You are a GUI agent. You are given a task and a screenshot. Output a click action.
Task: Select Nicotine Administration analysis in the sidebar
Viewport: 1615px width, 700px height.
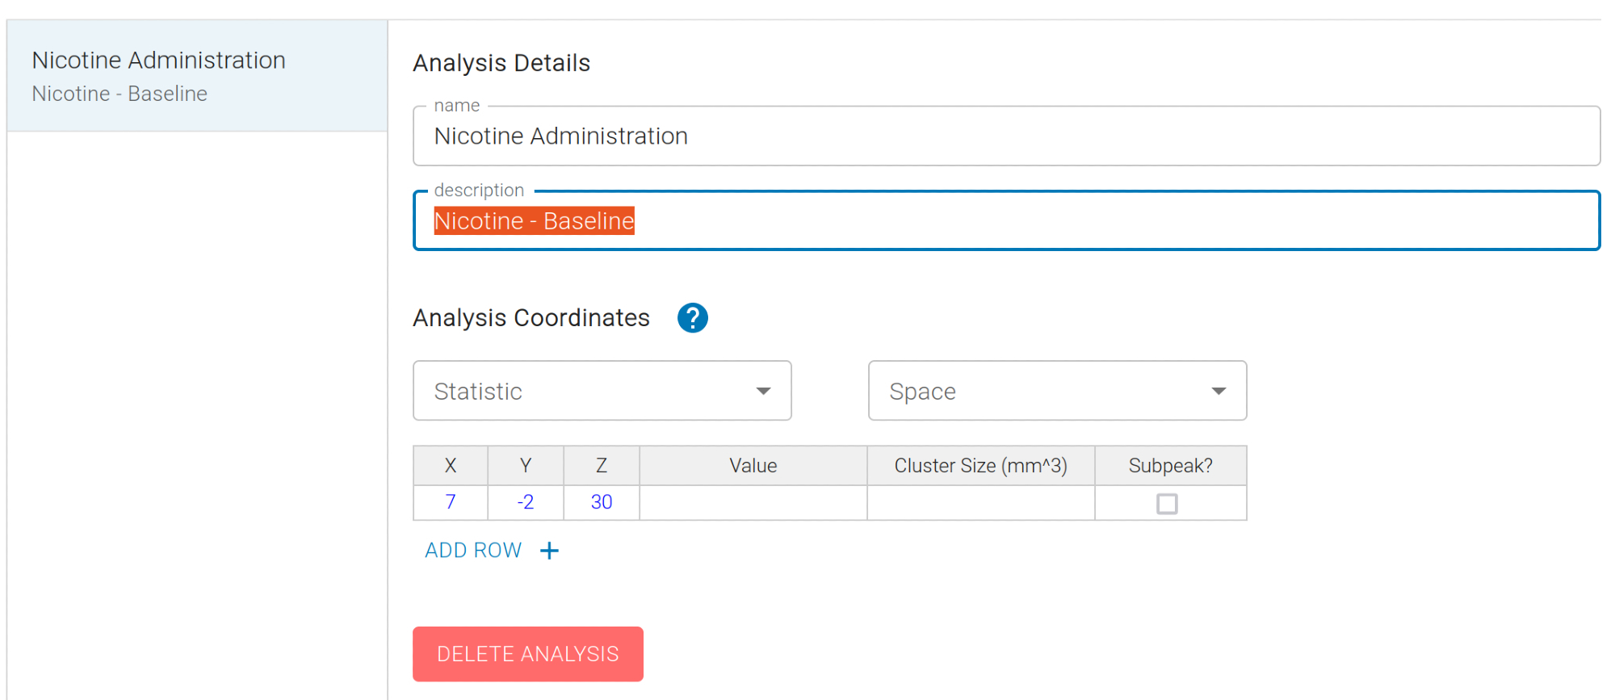pos(197,76)
